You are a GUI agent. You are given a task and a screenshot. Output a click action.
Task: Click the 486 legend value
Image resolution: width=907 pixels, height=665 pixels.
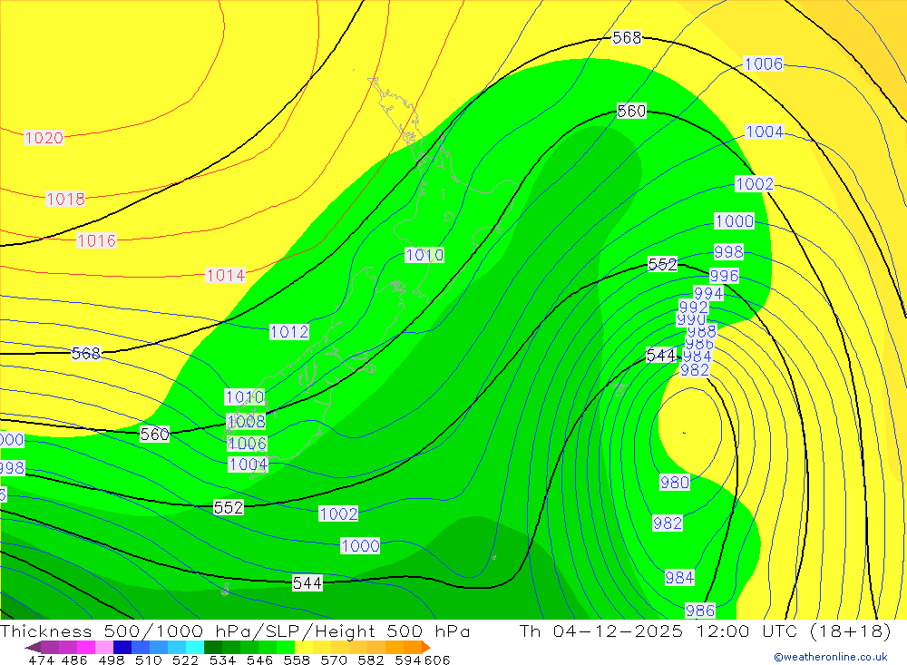pyautogui.click(x=74, y=660)
